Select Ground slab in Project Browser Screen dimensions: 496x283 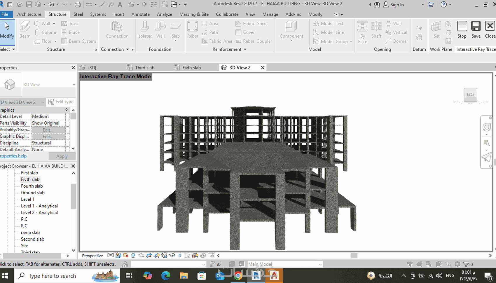(x=33, y=193)
